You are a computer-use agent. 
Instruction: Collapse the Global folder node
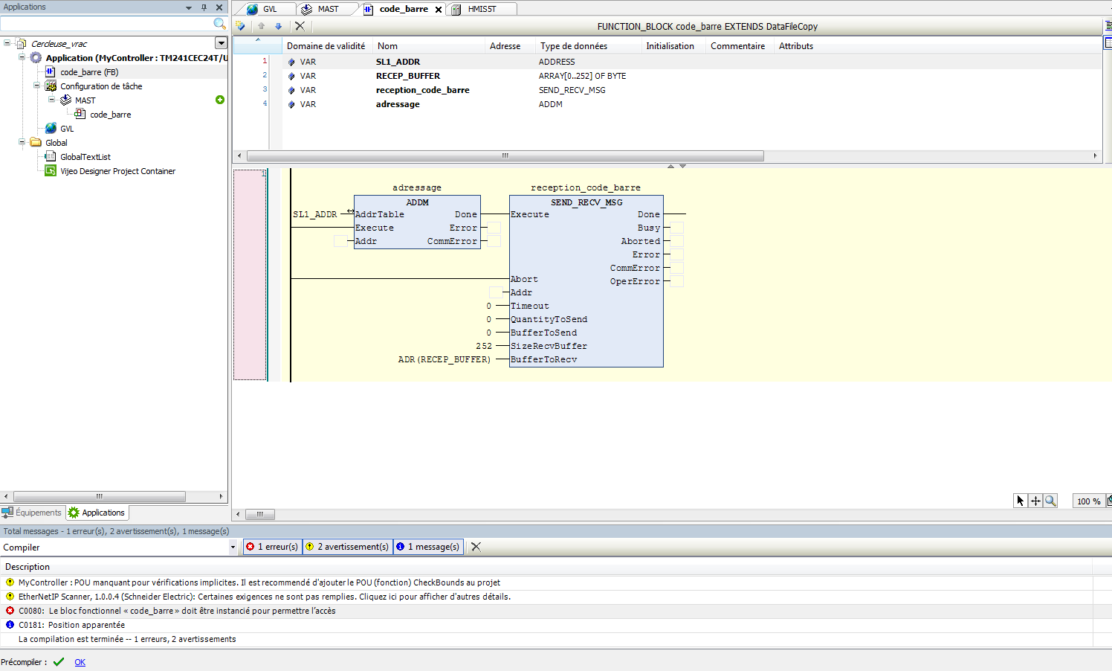click(x=22, y=142)
